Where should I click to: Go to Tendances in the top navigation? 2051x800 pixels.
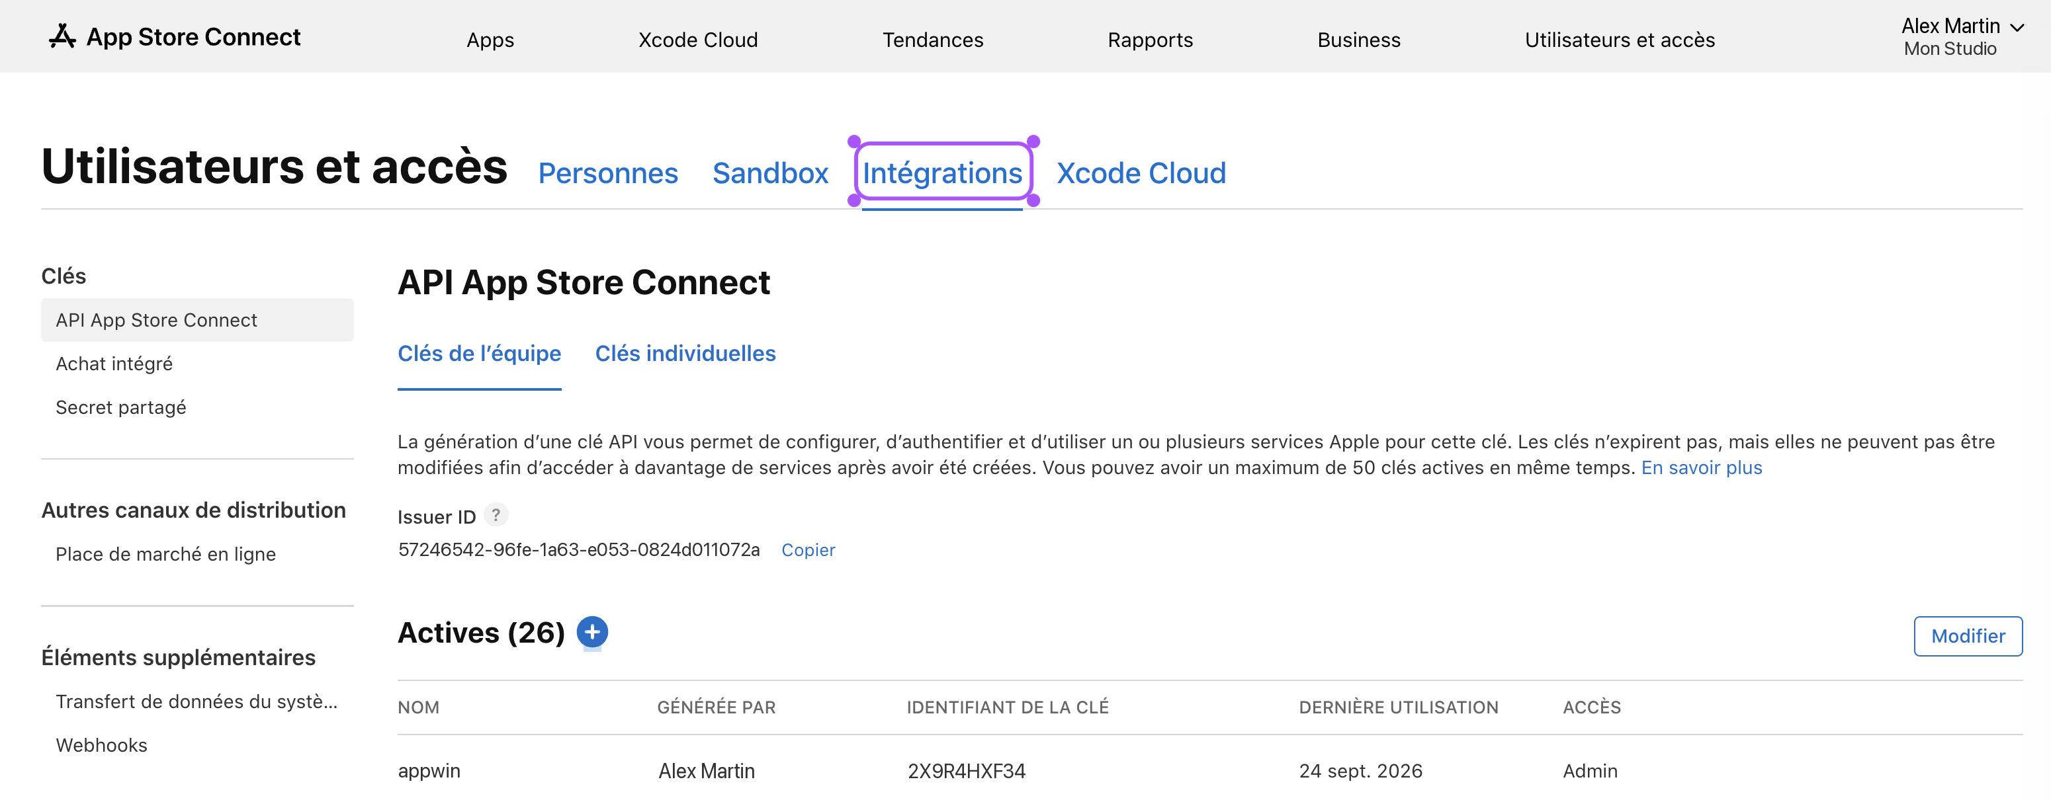(932, 40)
